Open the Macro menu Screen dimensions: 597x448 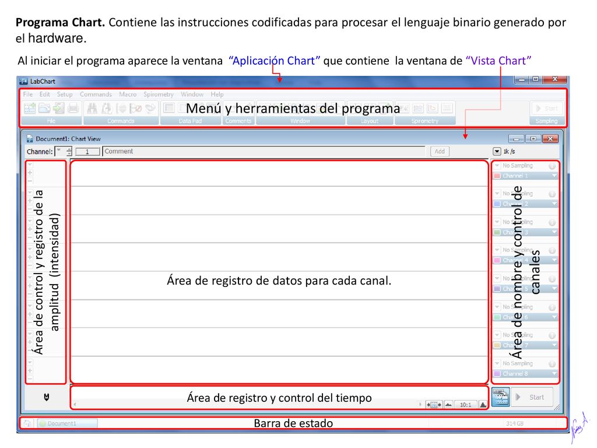(128, 94)
